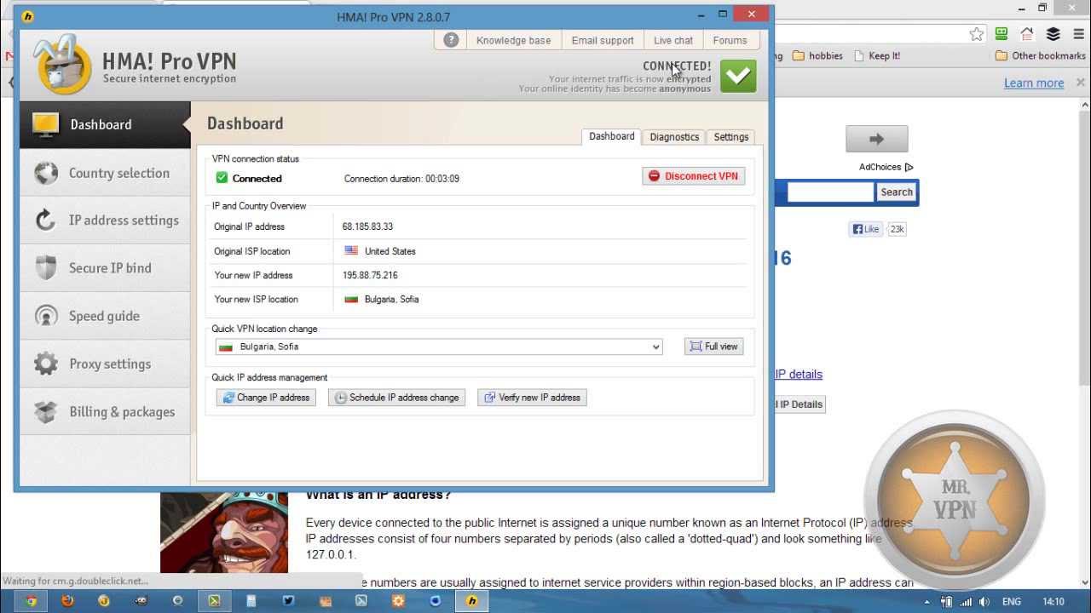The width and height of the screenshot is (1091, 613).
Task: Click the Bulgaria, Sofia new ISP location
Action: [x=391, y=300]
